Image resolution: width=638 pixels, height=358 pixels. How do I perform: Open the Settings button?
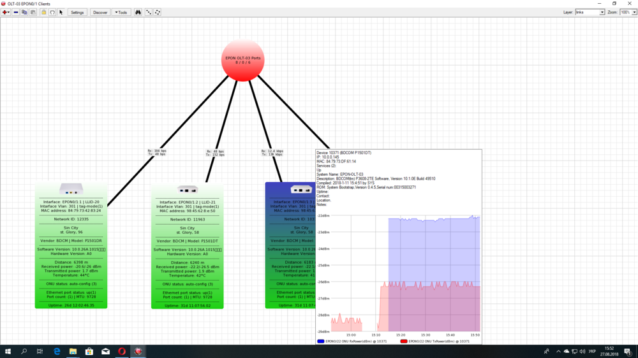pyautogui.click(x=77, y=12)
